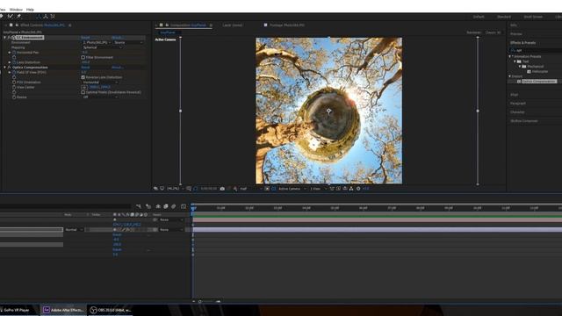Open the Window menu
The height and width of the screenshot is (316, 562).
16,10
